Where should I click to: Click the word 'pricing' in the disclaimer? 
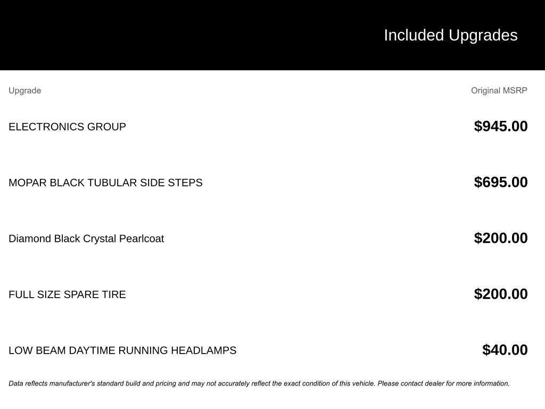click(x=167, y=383)
